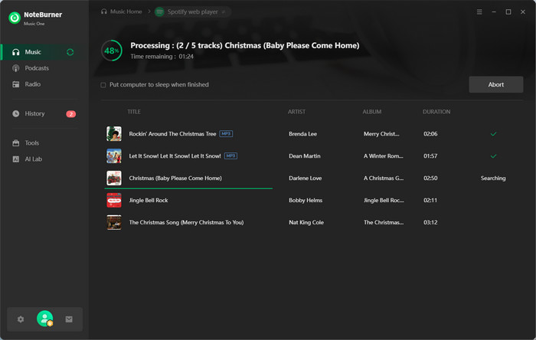Screen dimensions: 536x340
Task: Click the DURATION column header
Action: click(x=436, y=112)
